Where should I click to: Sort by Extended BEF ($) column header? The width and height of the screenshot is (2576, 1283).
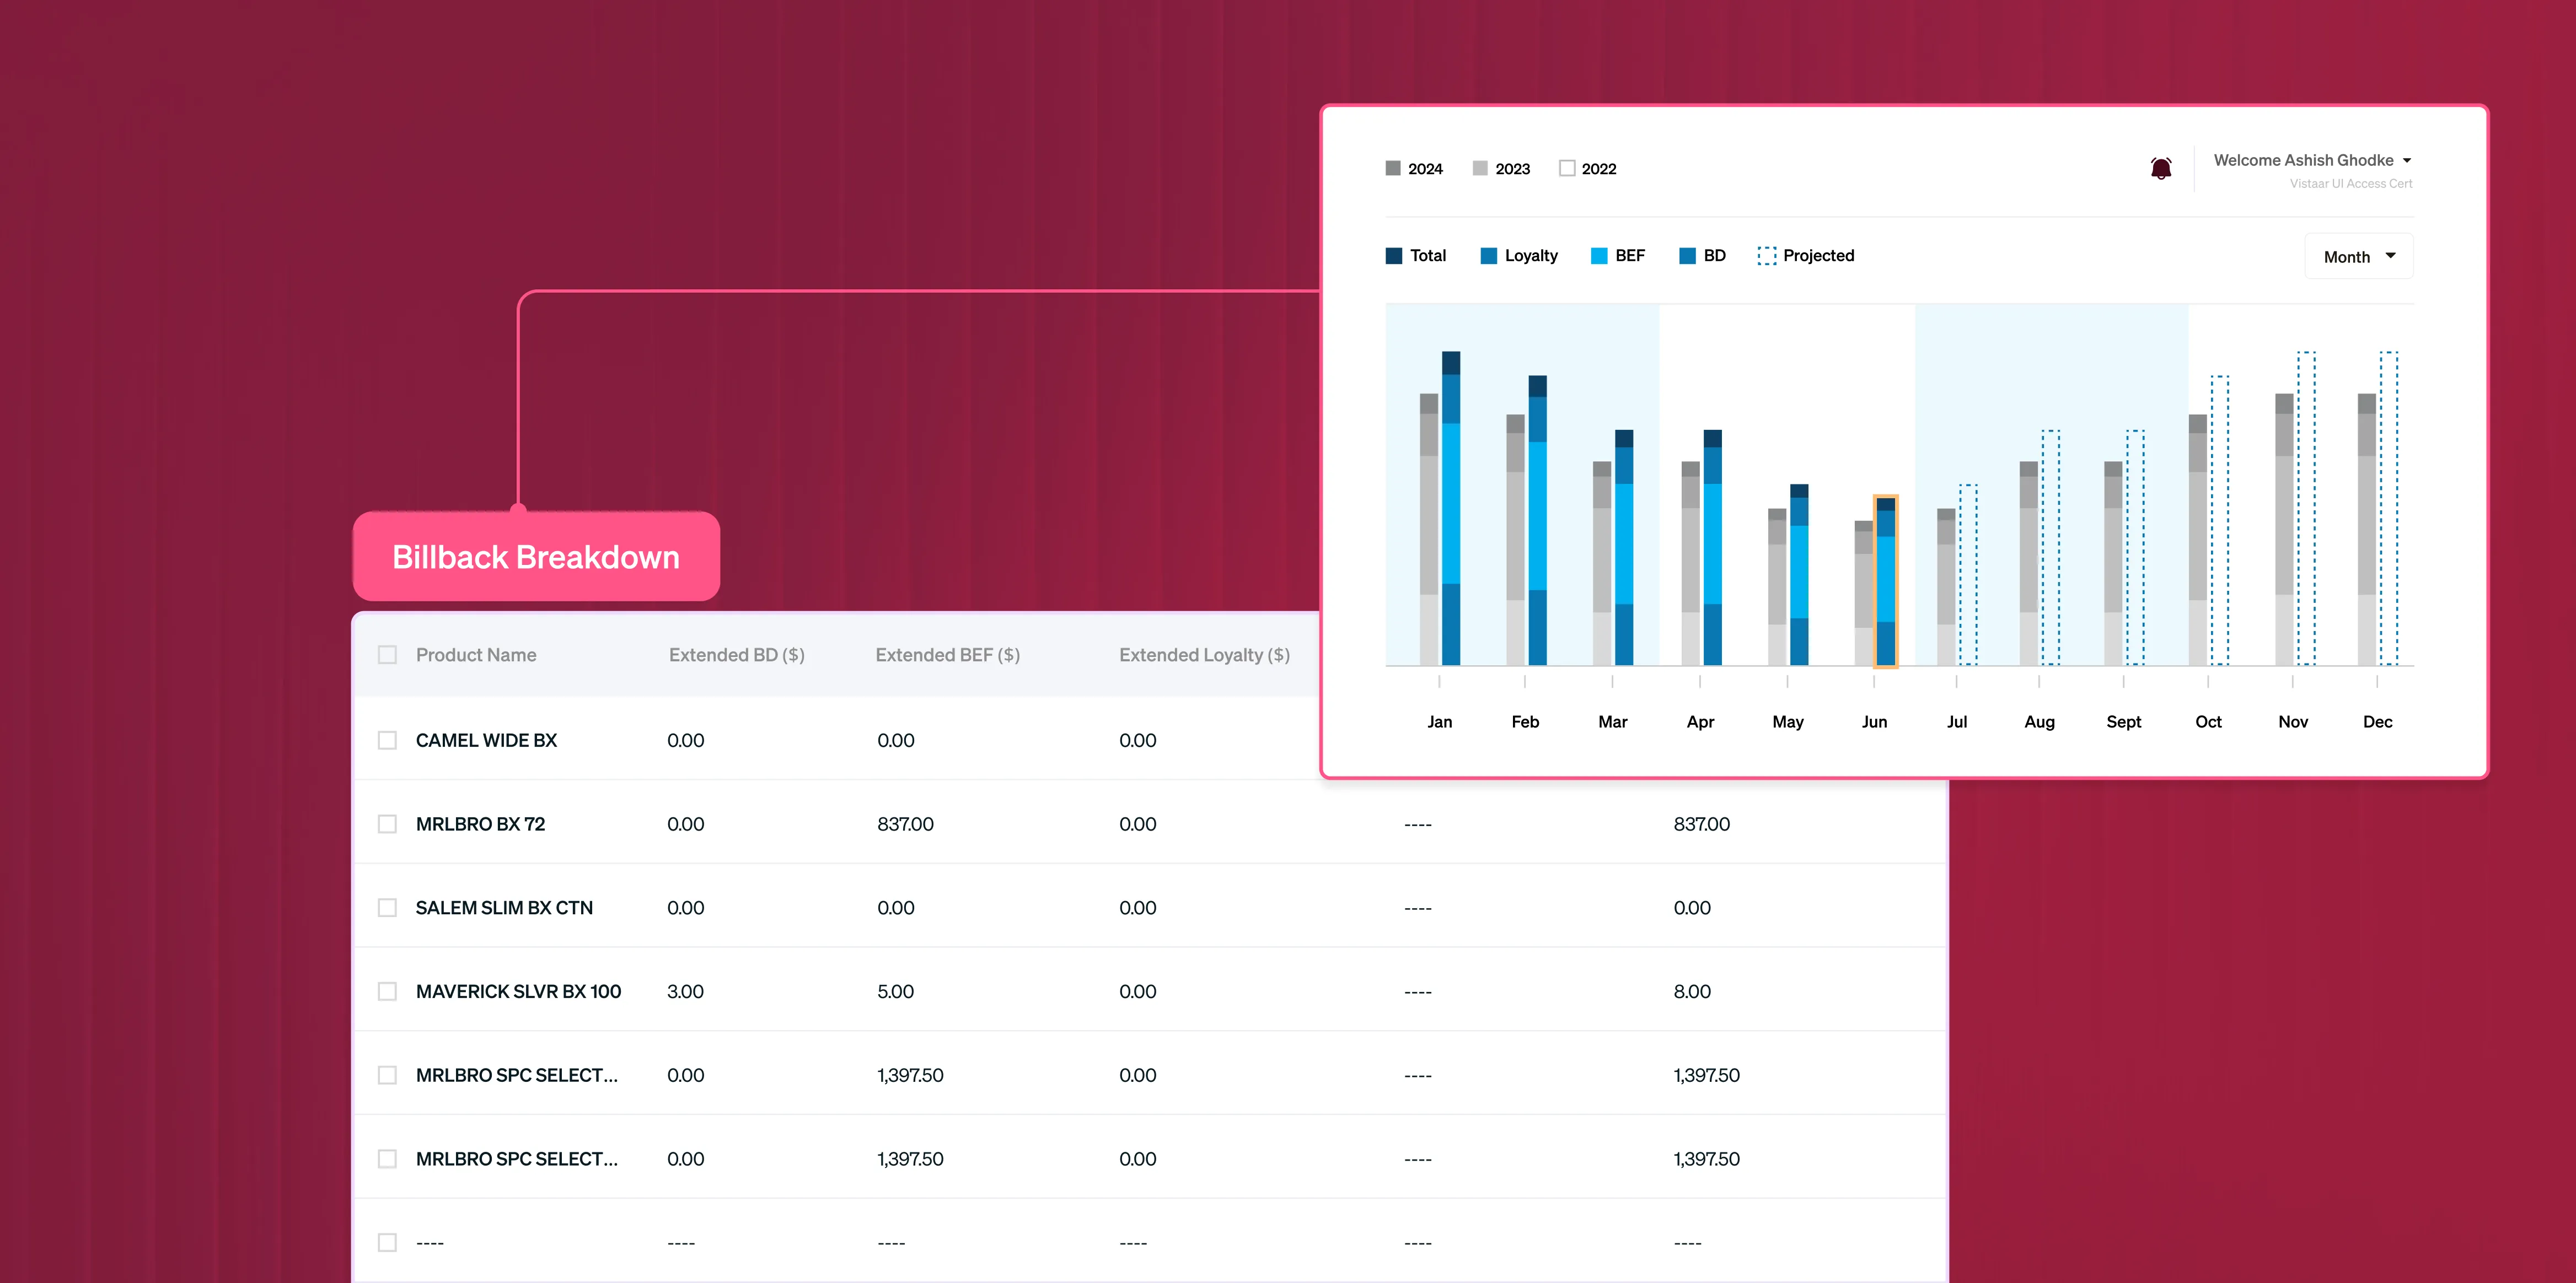[947, 655]
